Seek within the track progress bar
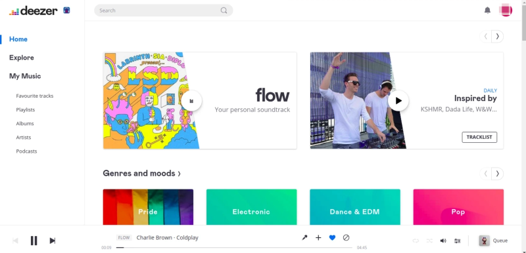 (234, 248)
